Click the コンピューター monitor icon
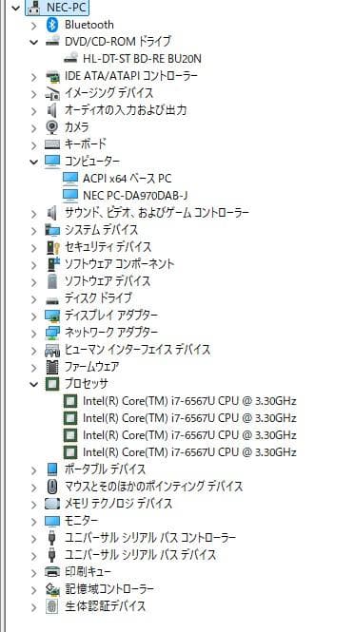The image size is (354, 632). [x=52, y=162]
